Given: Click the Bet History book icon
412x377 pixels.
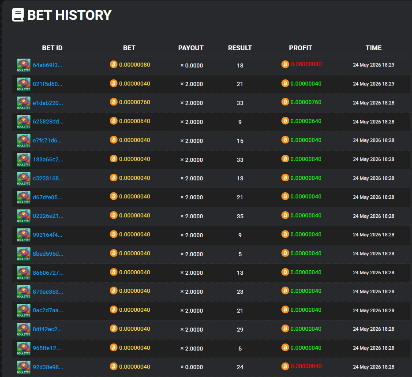Looking at the screenshot, I should point(18,15).
